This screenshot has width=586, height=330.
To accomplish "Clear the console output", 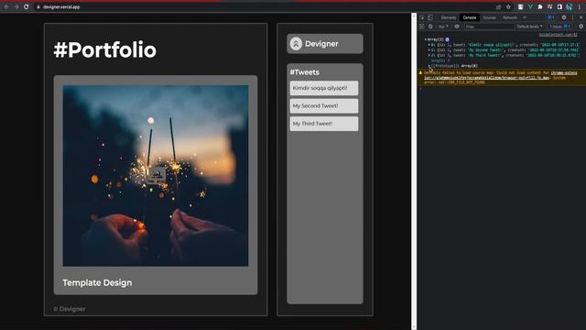I will (430, 27).
